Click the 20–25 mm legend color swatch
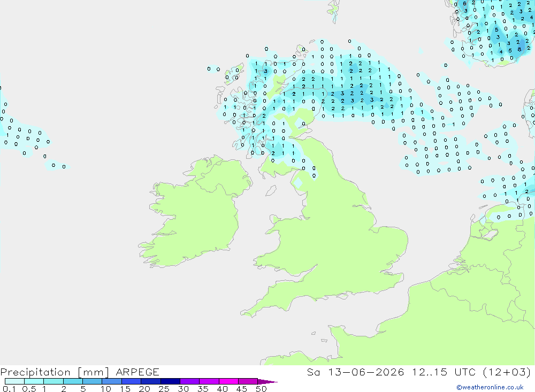535x392 pixels. (151, 381)
